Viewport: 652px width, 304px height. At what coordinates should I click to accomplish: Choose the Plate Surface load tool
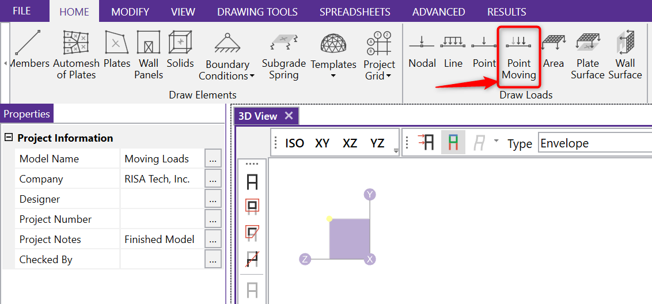click(x=587, y=55)
